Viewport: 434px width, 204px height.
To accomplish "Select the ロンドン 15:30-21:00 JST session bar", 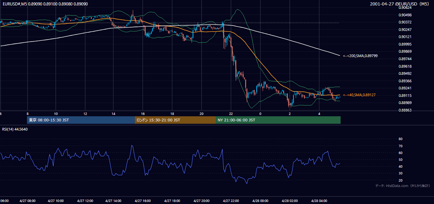I will tap(175, 120).
